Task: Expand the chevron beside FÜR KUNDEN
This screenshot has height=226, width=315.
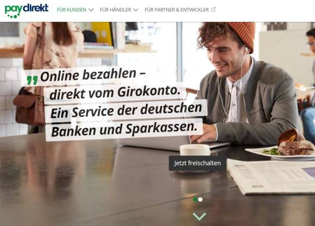Action: click(x=91, y=10)
